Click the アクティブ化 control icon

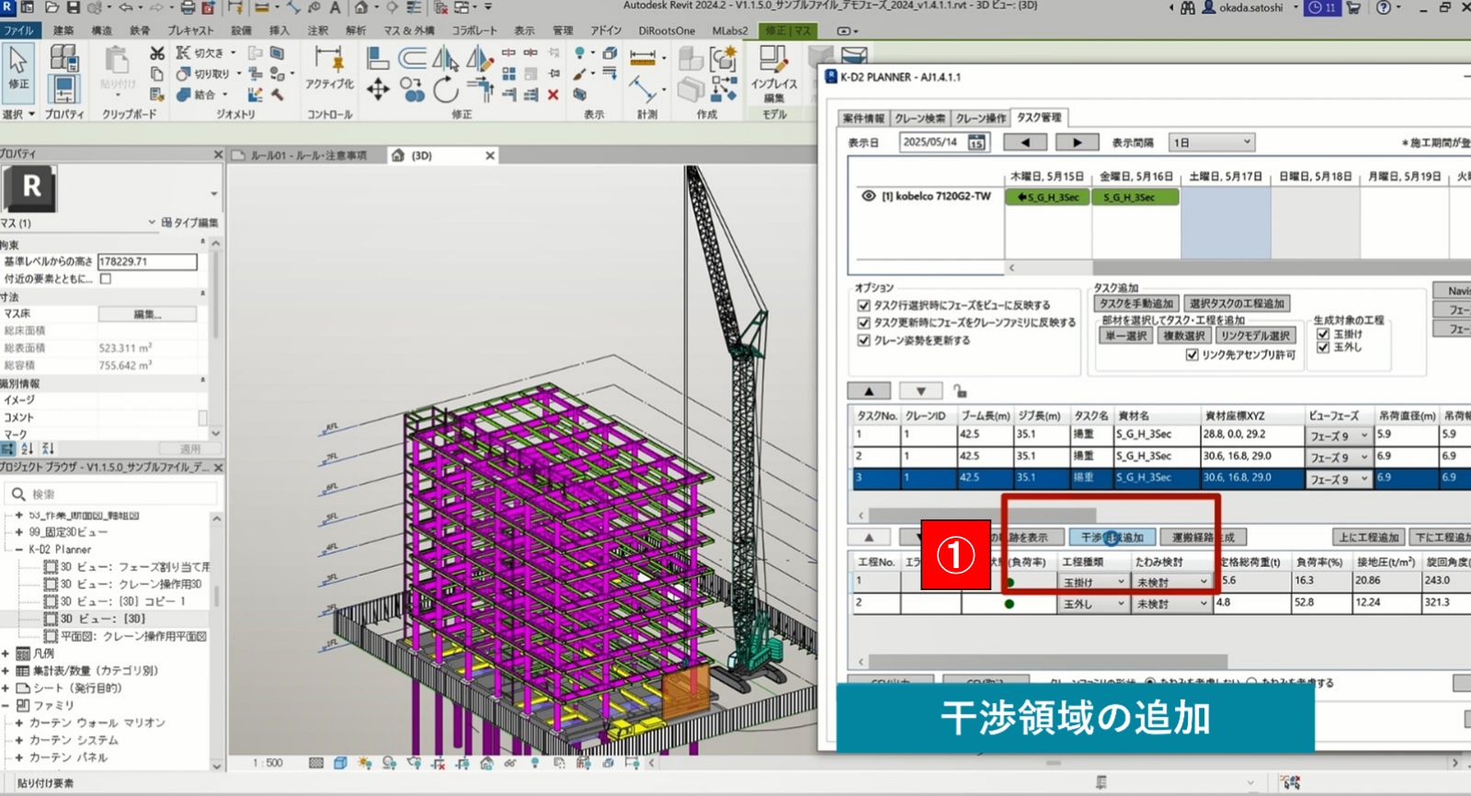click(x=329, y=60)
